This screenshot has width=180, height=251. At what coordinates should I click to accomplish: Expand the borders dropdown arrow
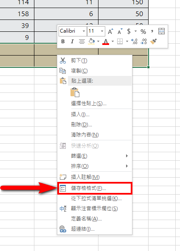[127, 42]
